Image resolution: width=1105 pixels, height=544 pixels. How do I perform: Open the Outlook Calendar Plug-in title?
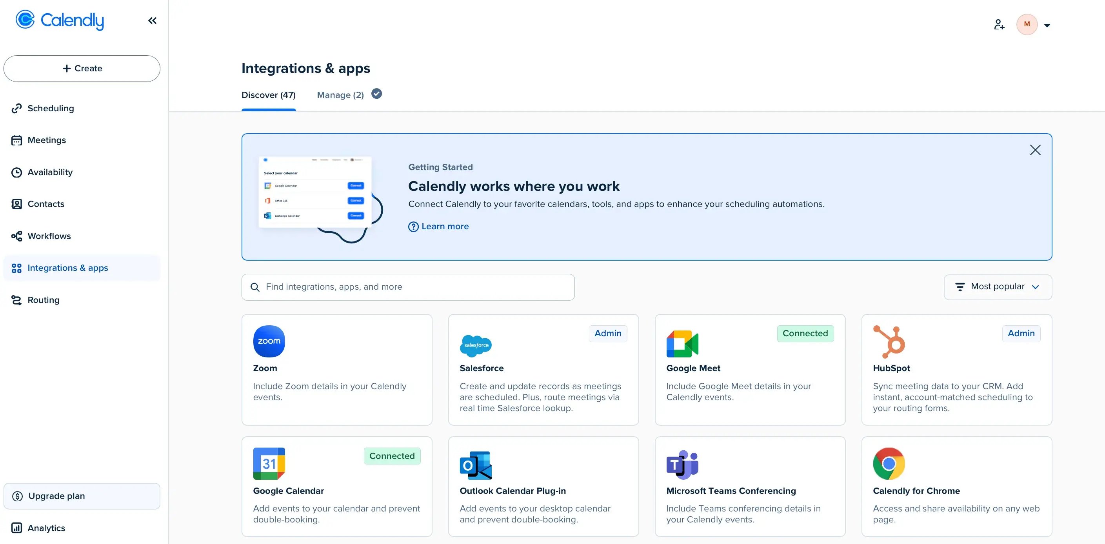[x=513, y=491]
